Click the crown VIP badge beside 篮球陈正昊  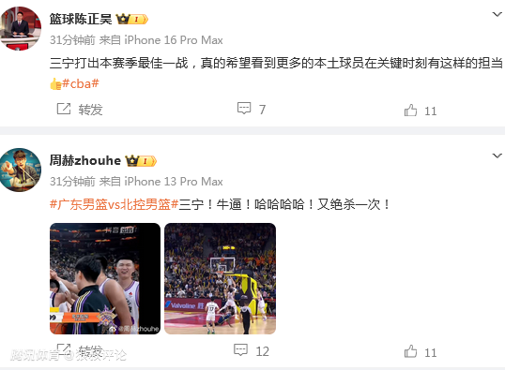click(132, 19)
